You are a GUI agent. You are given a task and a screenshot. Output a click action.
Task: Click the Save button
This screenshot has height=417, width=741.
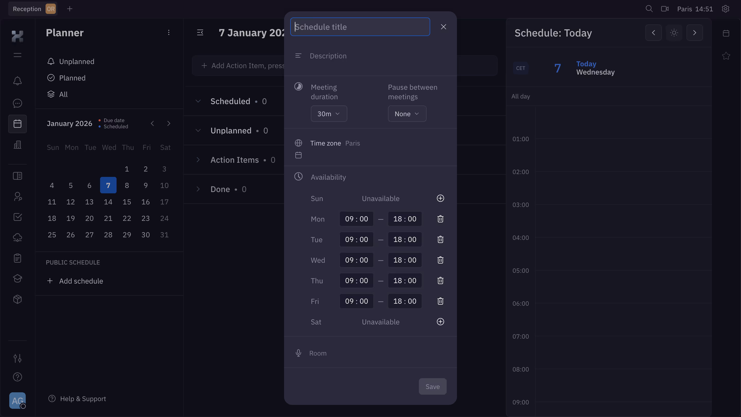pos(433,386)
